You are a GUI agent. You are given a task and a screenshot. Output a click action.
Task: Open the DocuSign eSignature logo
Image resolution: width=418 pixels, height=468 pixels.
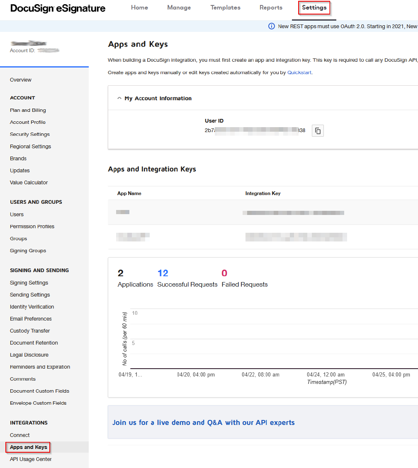point(57,8)
